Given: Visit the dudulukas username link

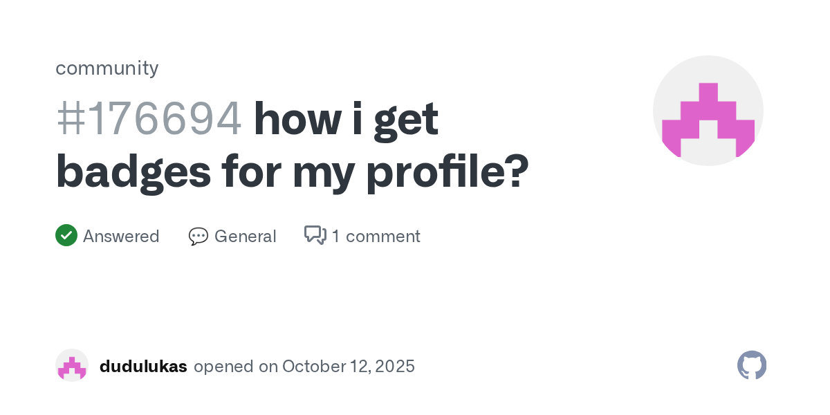Looking at the screenshot, I should coord(143,367).
